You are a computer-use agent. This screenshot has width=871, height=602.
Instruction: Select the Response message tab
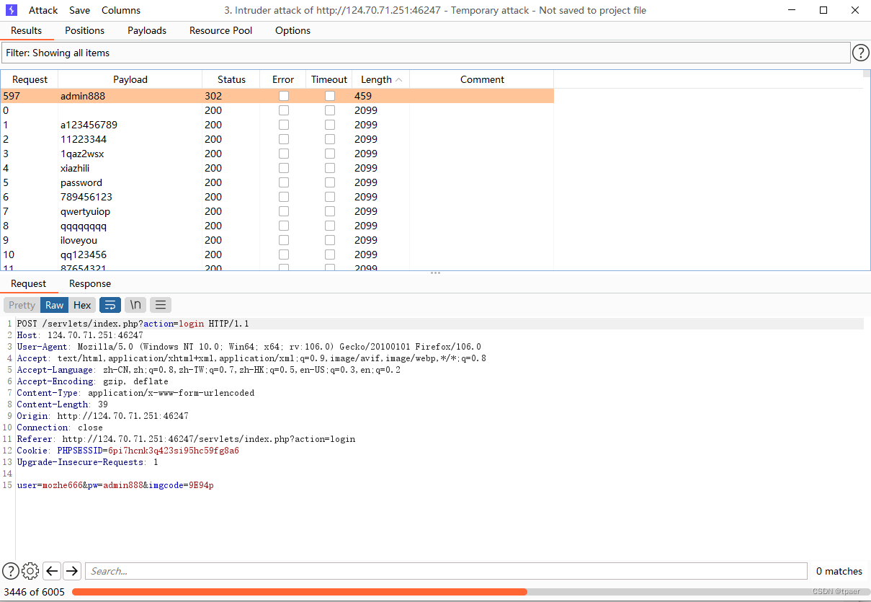90,283
